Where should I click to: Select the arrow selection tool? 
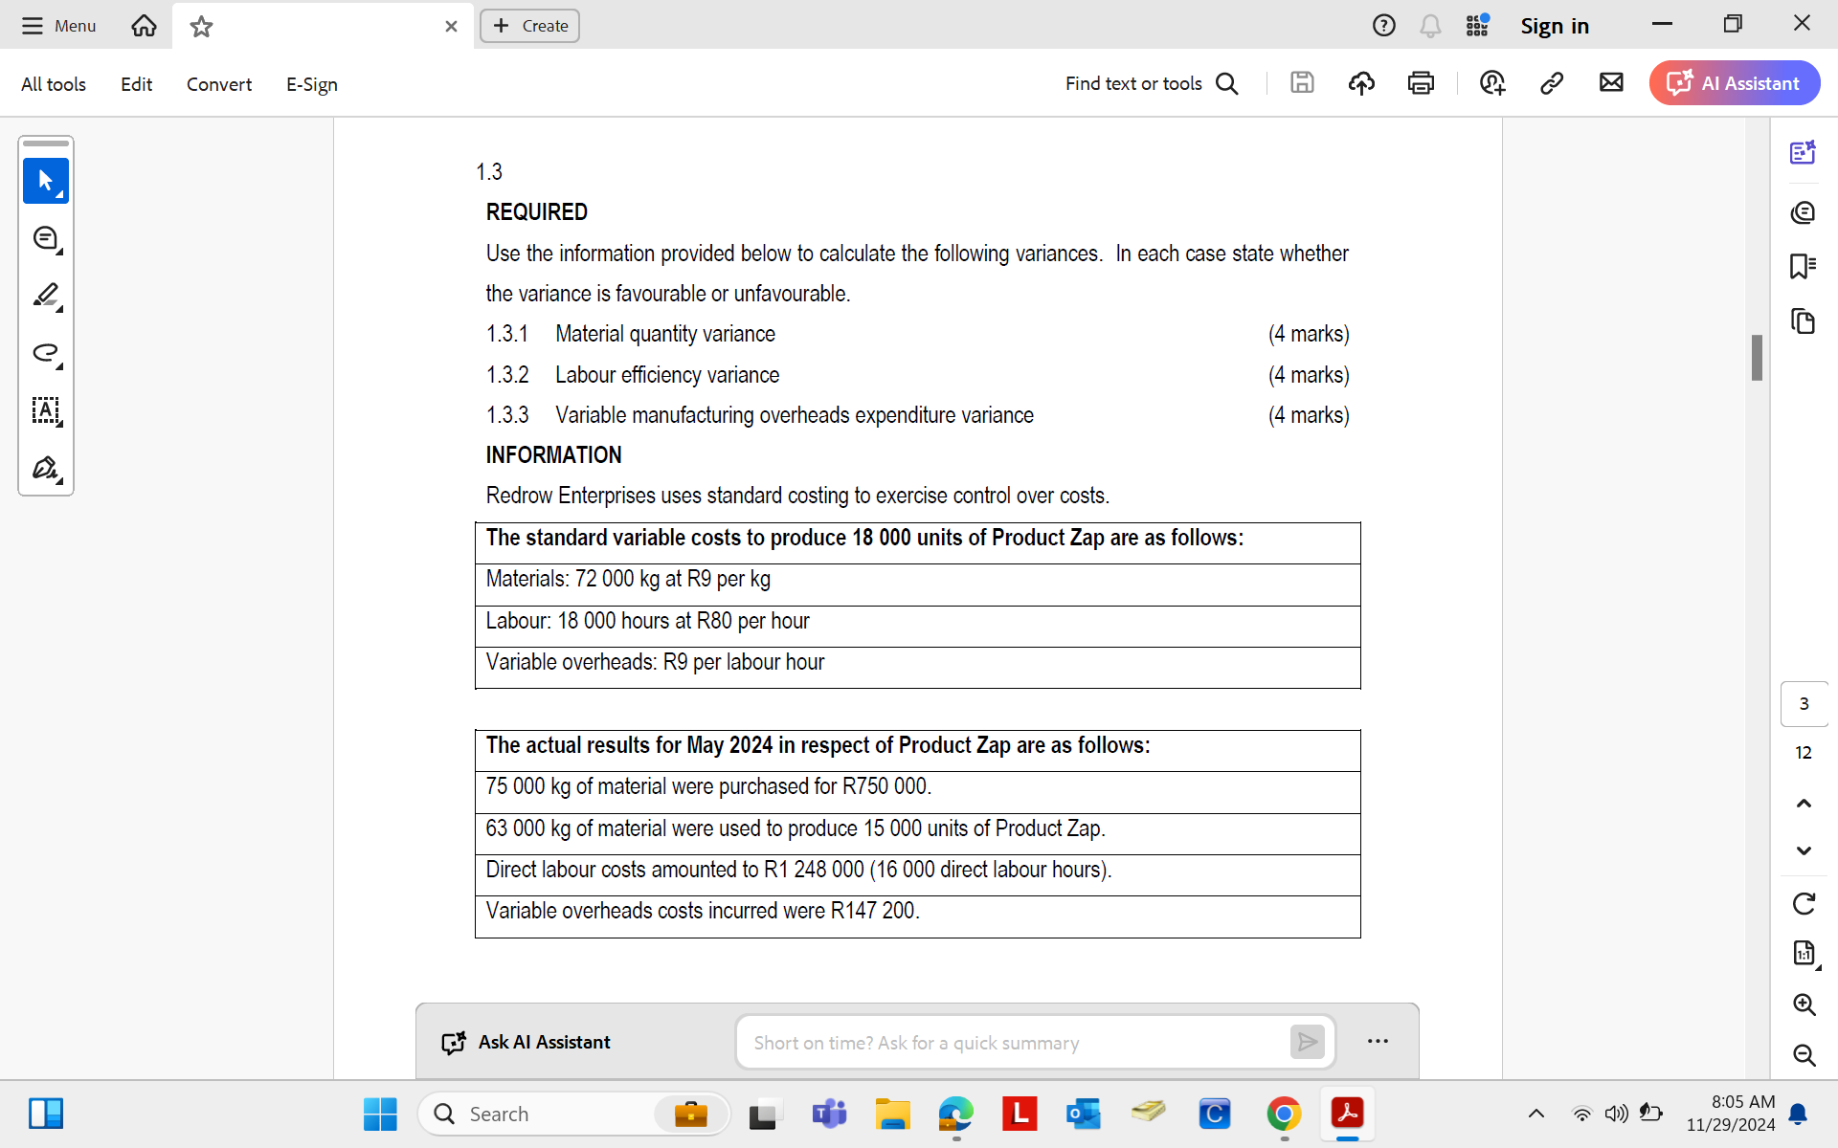(x=45, y=181)
